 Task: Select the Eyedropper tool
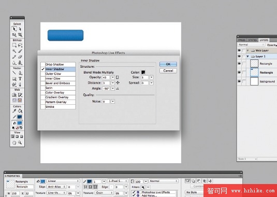(x=14, y=111)
